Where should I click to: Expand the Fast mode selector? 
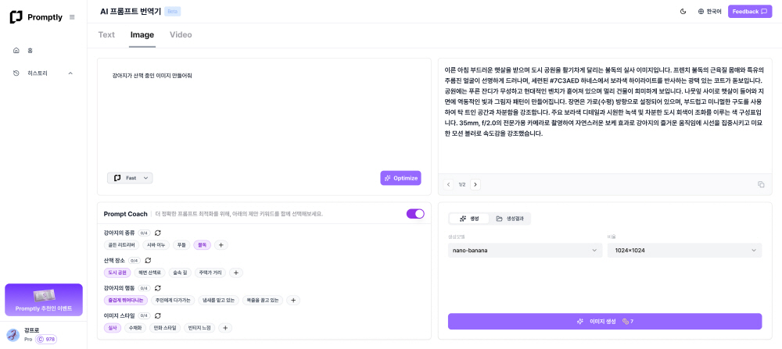pos(130,178)
